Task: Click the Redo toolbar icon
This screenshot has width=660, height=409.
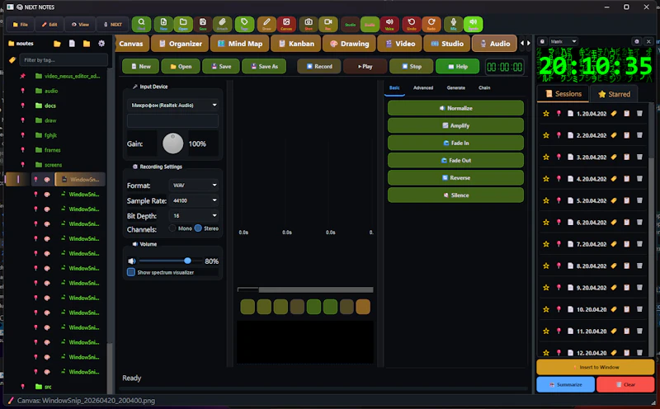Action: (x=431, y=24)
